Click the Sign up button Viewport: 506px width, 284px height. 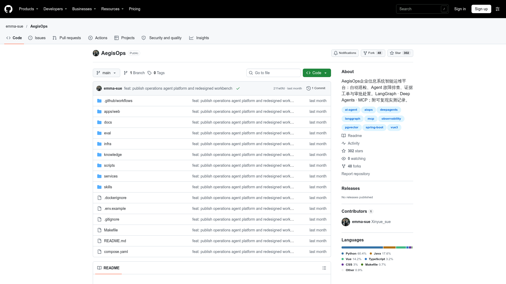point(481,9)
